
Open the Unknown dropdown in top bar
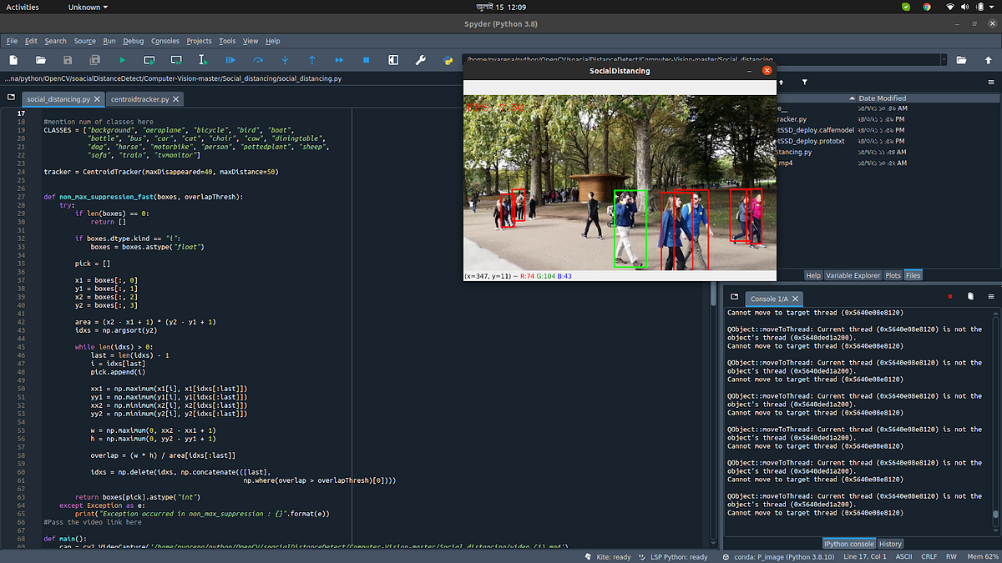[x=88, y=7]
